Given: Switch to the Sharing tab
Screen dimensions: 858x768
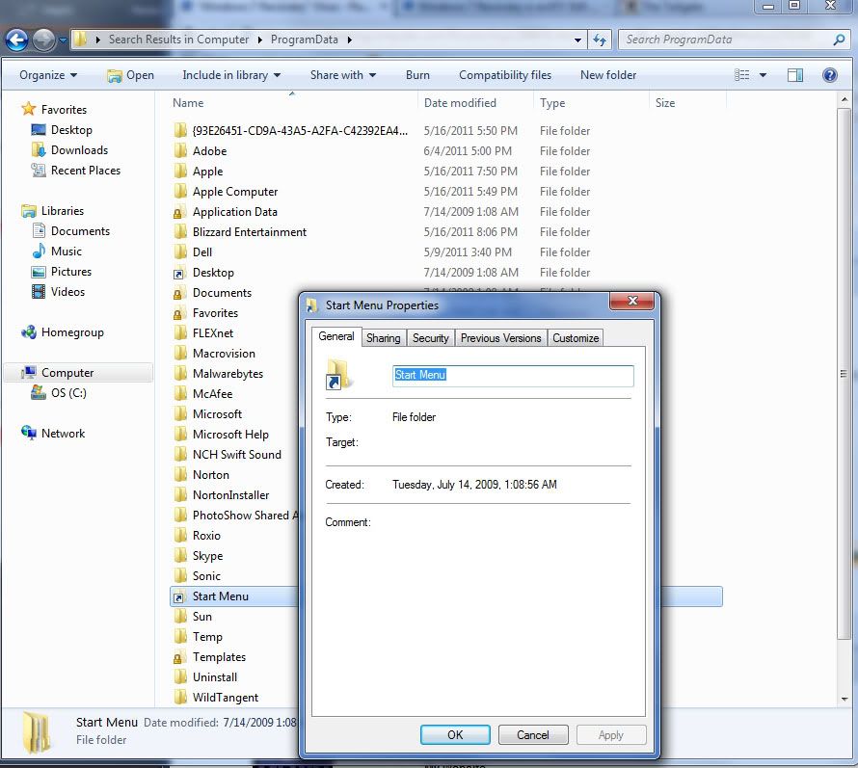Looking at the screenshot, I should pyautogui.click(x=383, y=337).
